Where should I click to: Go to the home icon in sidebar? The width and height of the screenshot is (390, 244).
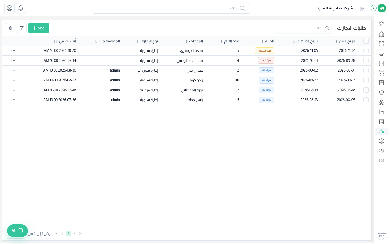(382, 34)
